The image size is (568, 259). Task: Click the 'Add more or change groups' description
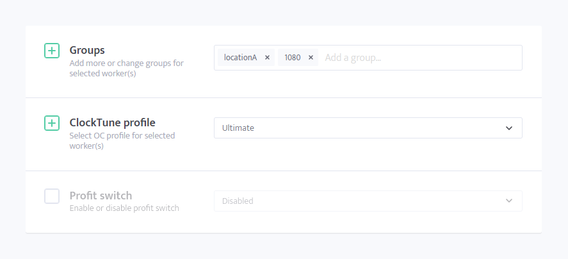(x=126, y=69)
